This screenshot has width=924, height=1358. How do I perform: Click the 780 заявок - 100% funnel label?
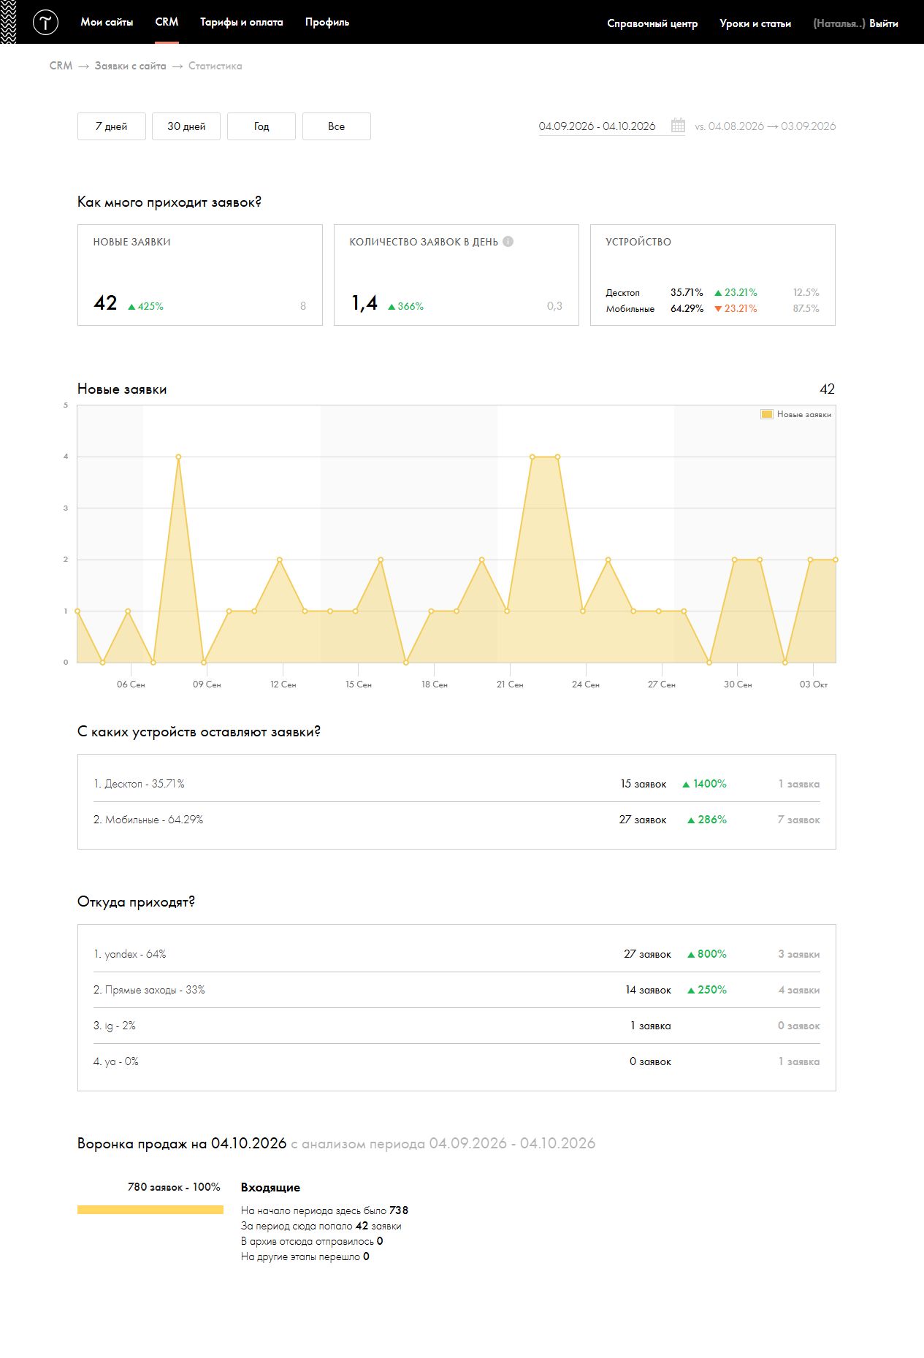pos(174,1187)
